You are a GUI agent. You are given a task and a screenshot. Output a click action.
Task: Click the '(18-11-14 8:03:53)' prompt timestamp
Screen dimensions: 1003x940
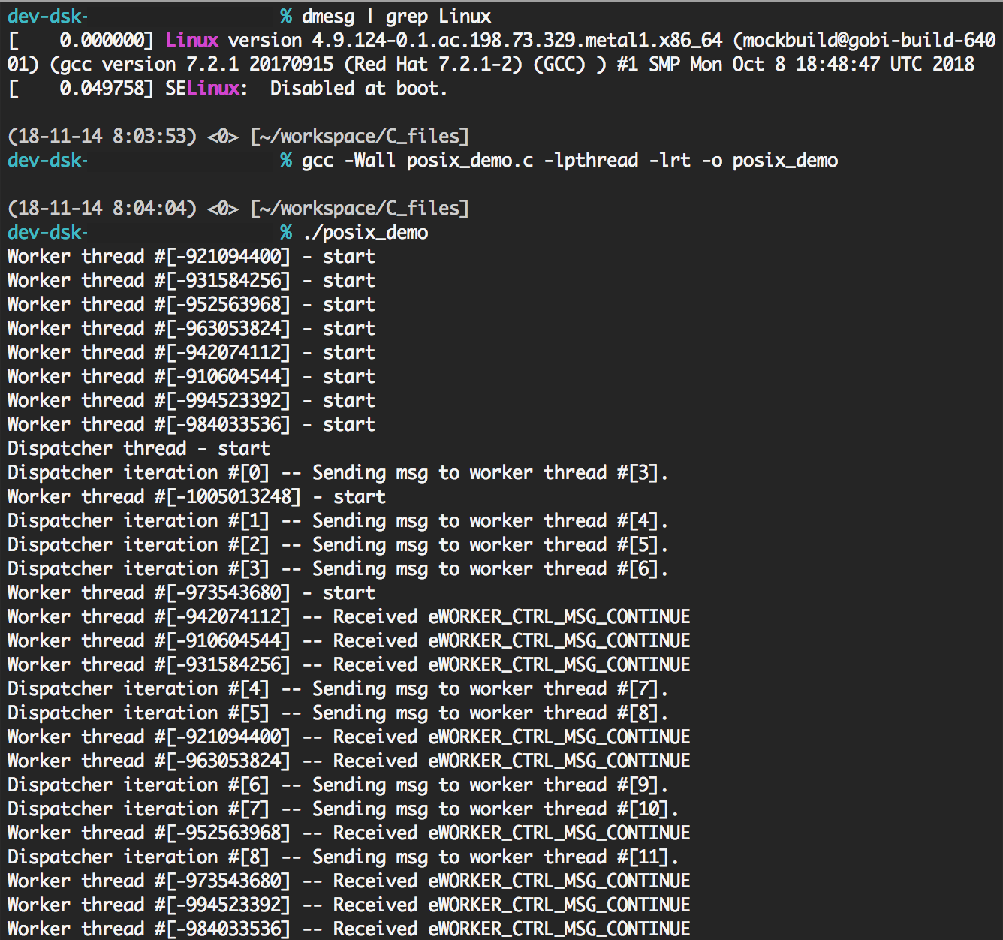point(102,136)
